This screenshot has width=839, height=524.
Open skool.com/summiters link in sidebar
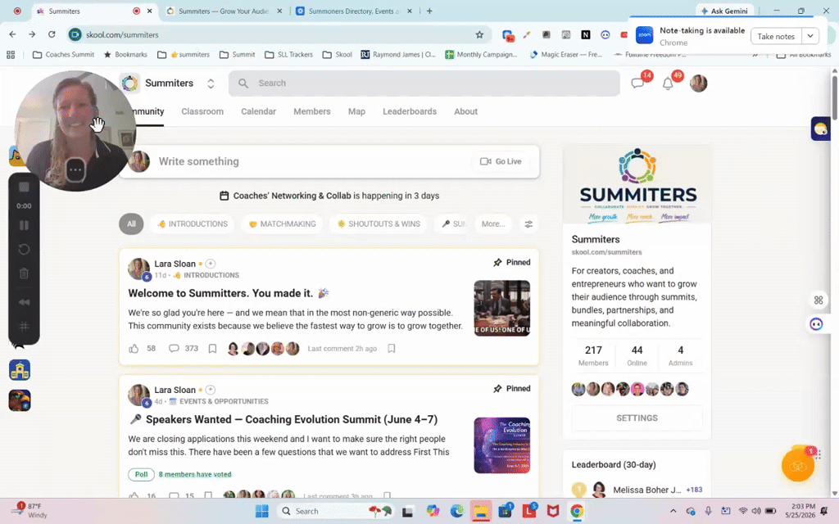click(606, 252)
